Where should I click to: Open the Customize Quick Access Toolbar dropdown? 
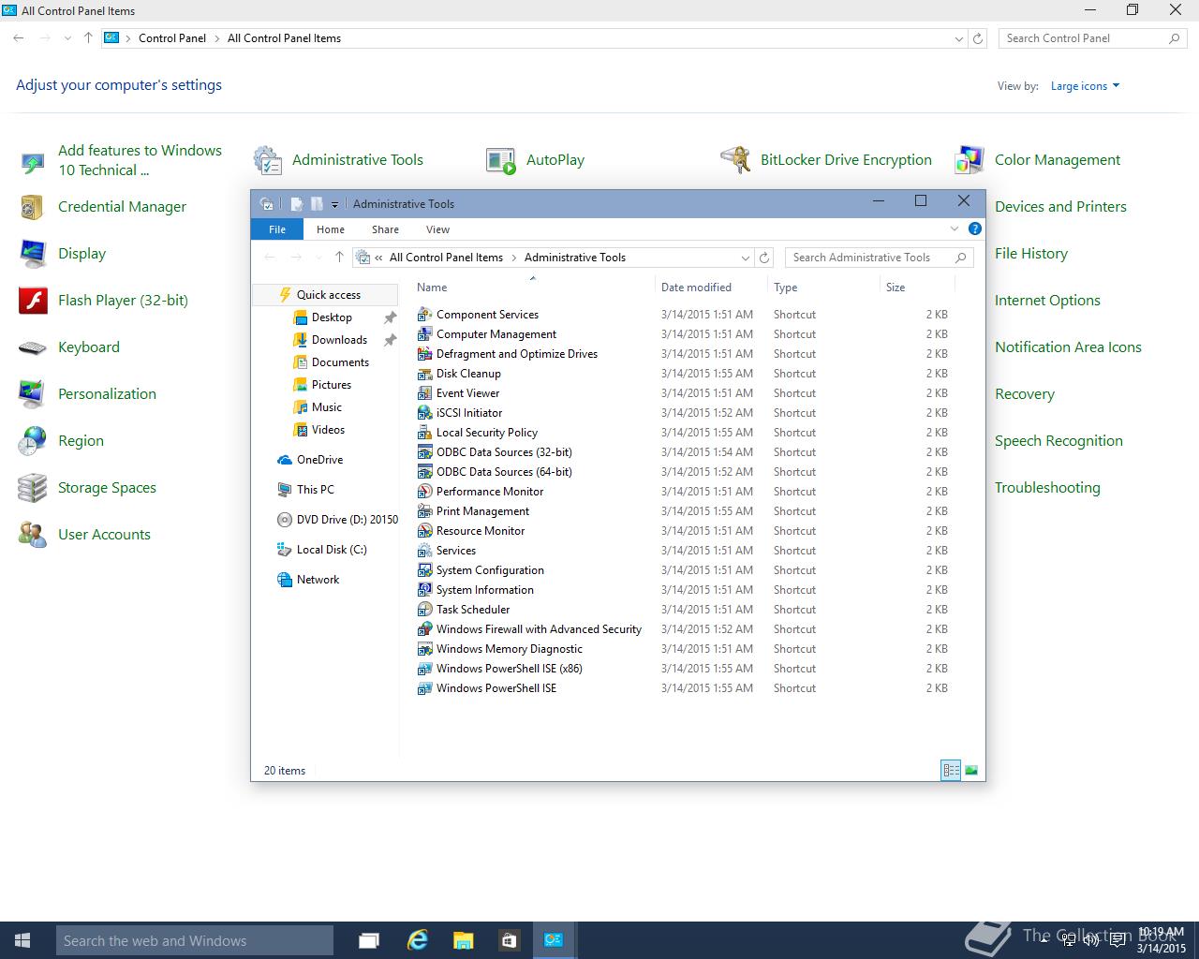tap(334, 204)
